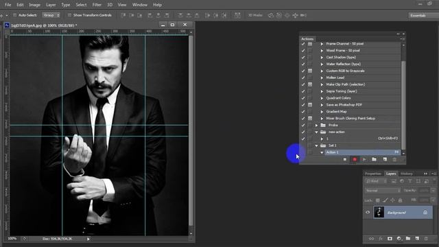Open the Filter menu

pos(97,5)
